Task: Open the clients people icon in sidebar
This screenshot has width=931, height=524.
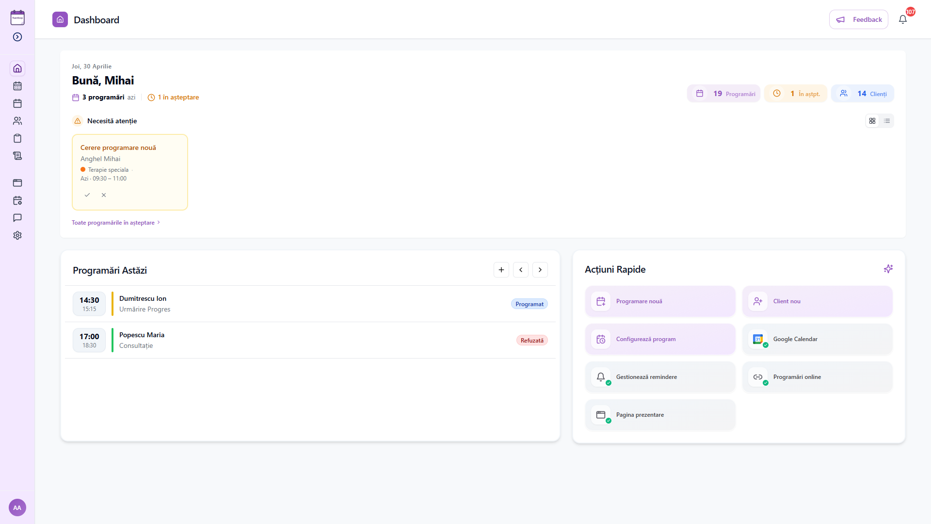Action: pyautogui.click(x=17, y=121)
